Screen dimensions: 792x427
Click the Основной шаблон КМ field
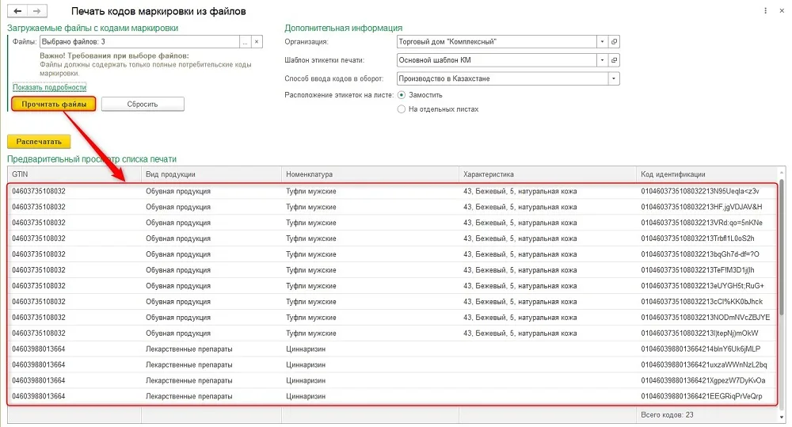[x=497, y=60]
